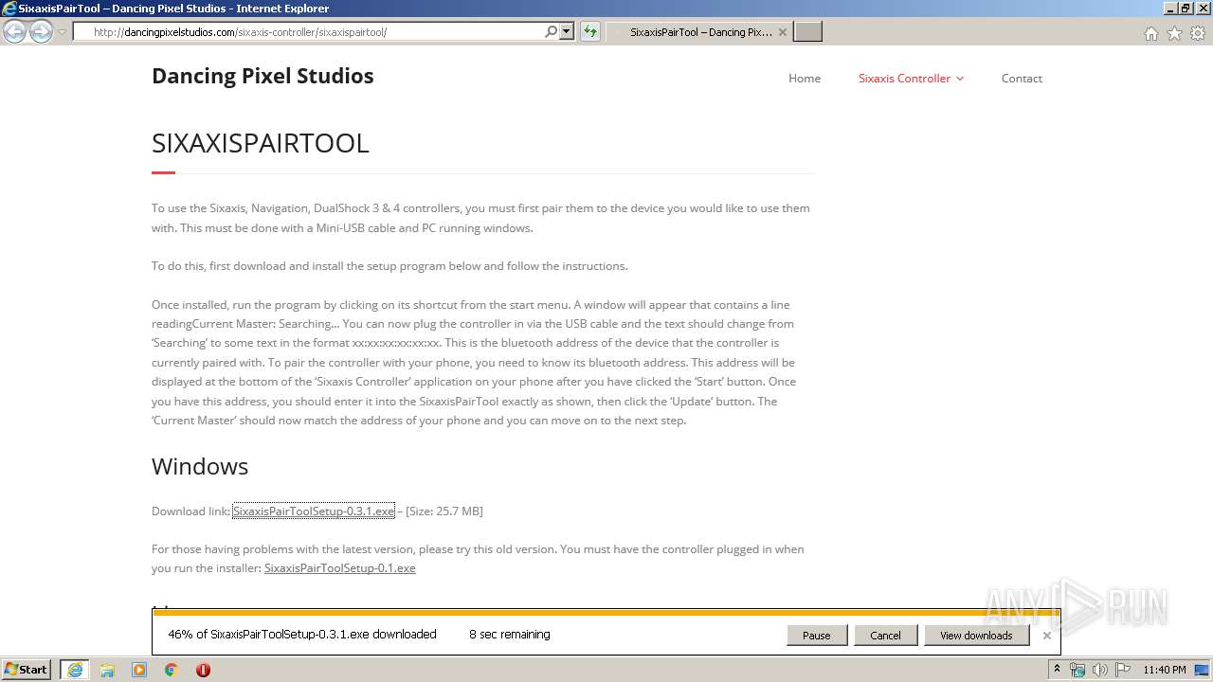Click '8 sec remaining' status text
This screenshot has width=1213, height=682.
point(510,635)
